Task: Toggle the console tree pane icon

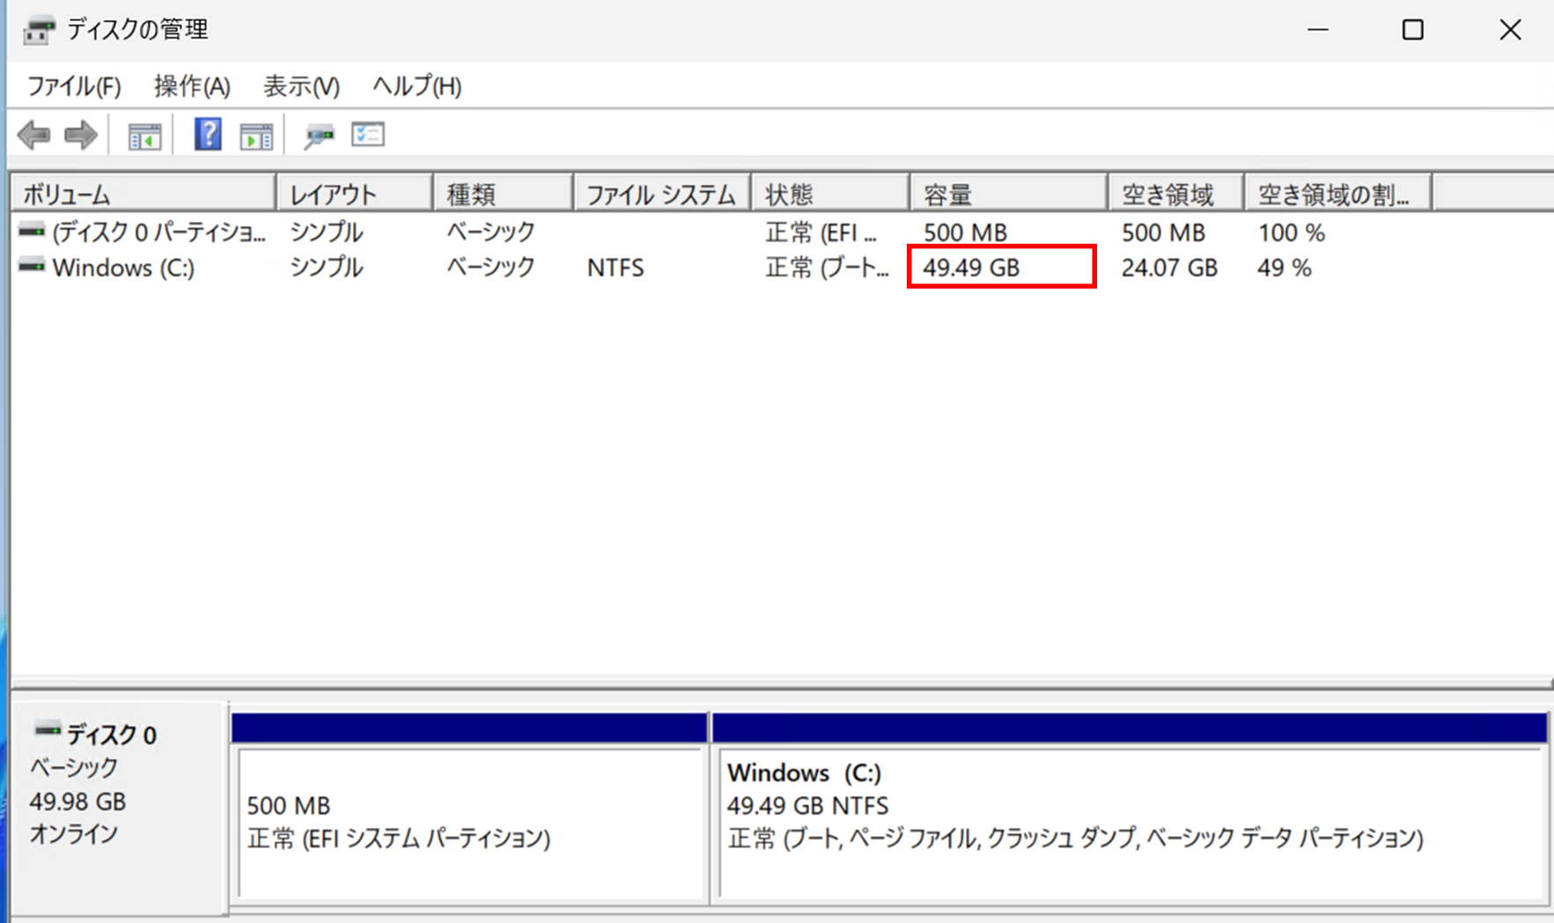Action: coord(143,134)
